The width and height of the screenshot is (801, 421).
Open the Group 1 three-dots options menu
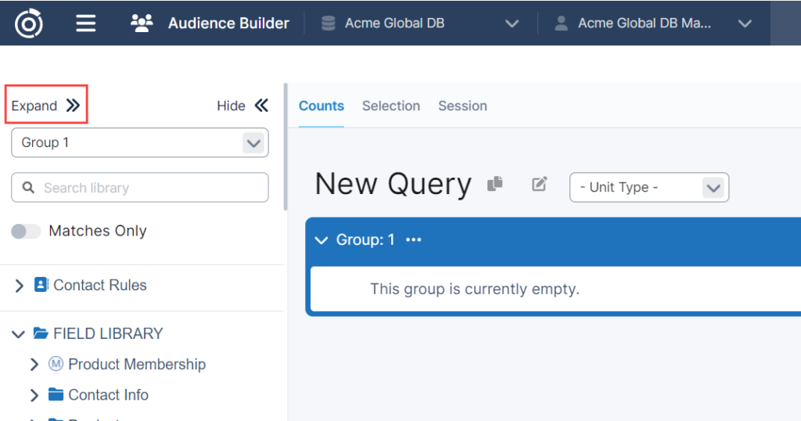point(414,240)
